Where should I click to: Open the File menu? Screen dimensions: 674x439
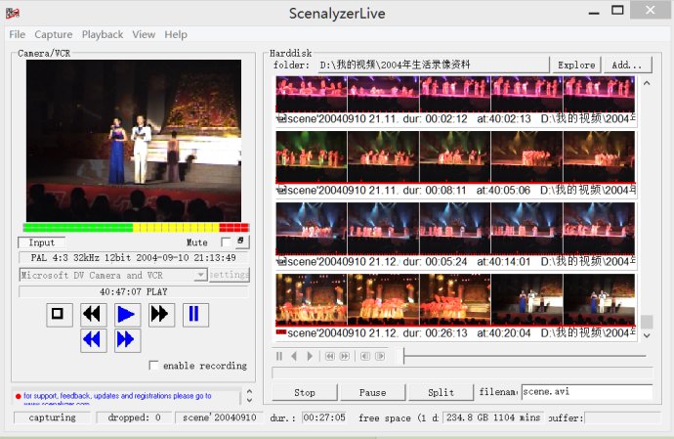point(18,34)
